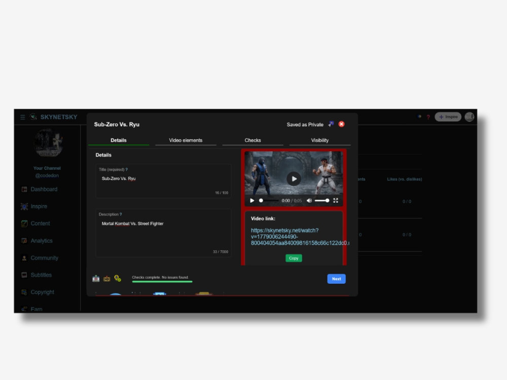
Task: Click the send feedback icon beside Saved as Private
Action: point(331,124)
